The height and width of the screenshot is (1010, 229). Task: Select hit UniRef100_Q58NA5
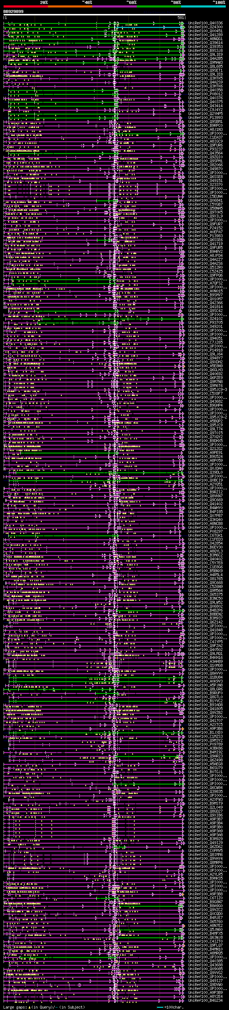tap(205, 208)
